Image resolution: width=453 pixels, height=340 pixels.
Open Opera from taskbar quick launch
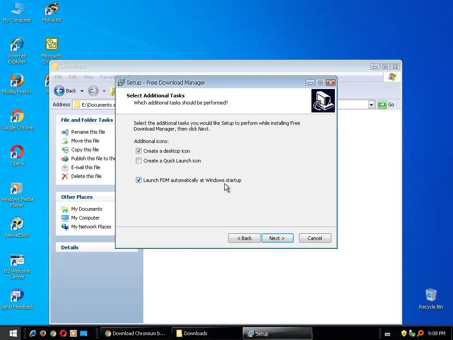63,333
